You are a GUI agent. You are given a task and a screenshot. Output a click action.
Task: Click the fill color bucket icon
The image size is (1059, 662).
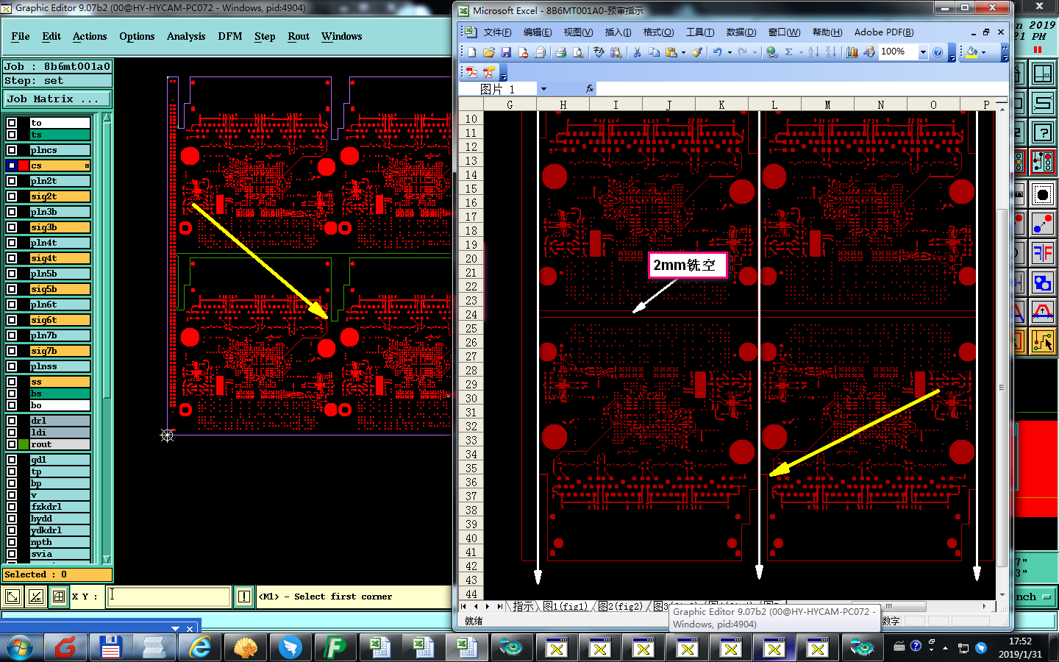click(971, 52)
